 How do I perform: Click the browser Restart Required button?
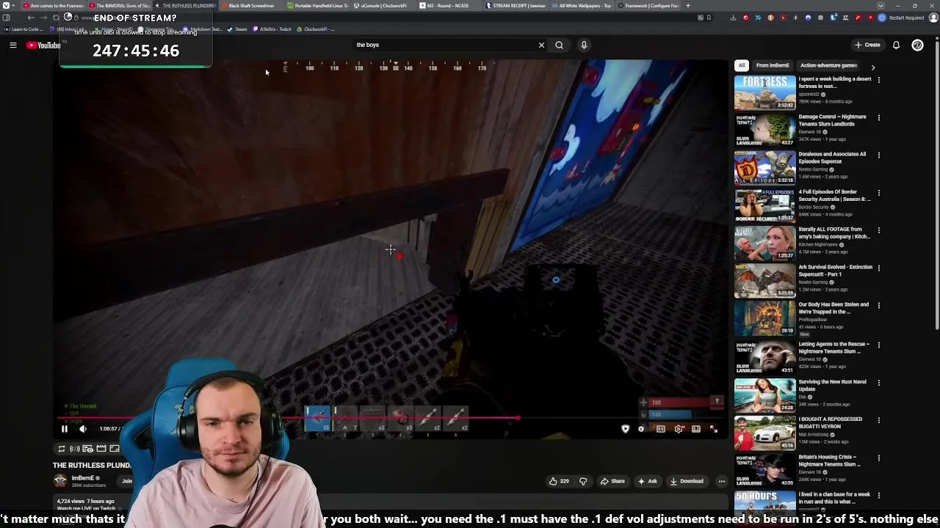pos(901,18)
